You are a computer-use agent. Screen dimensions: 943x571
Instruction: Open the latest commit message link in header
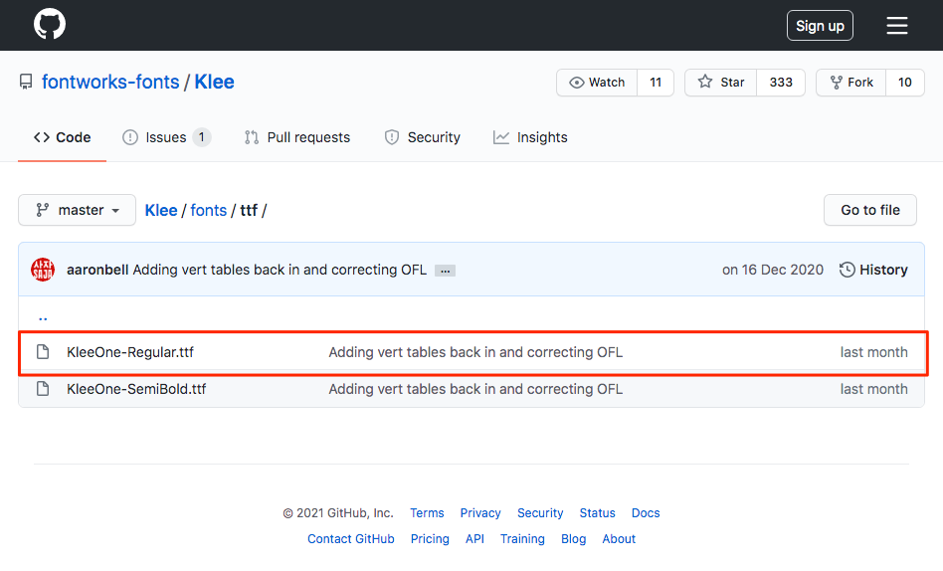click(280, 270)
